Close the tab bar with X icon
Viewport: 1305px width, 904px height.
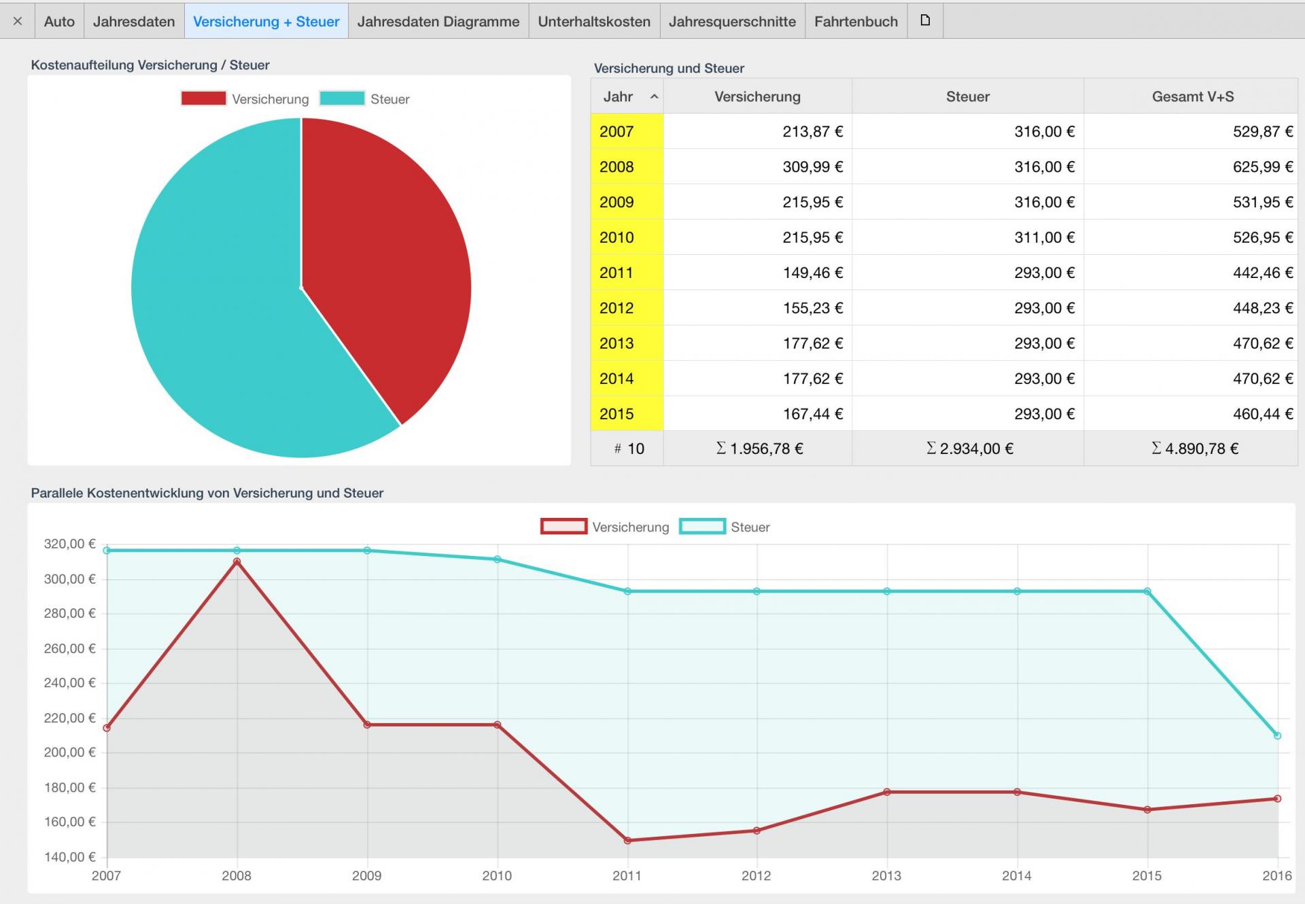[x=18, y=21]
